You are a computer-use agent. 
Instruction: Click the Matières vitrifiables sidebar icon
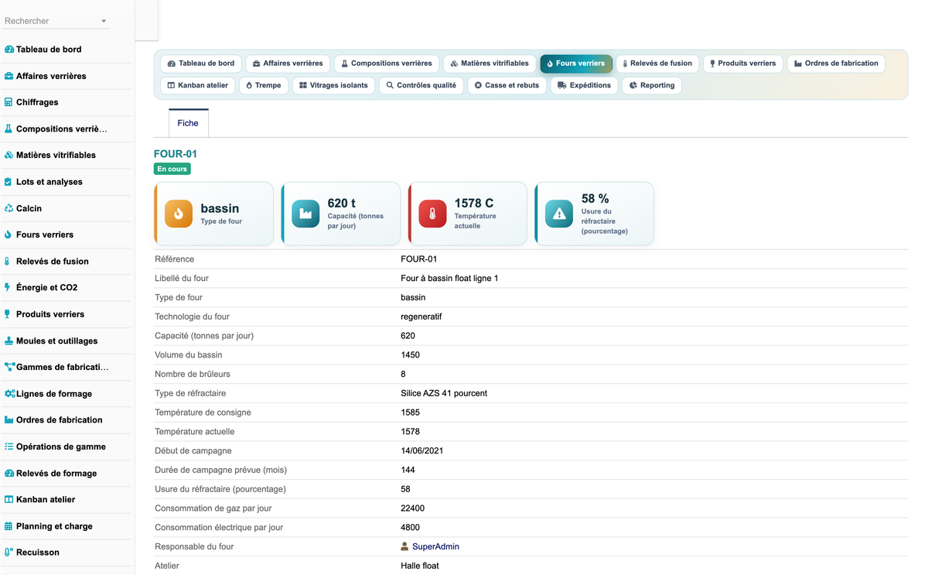click(x=9, y=156)
